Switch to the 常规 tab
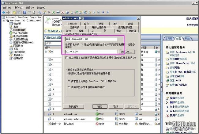The height and width of the screenshot is (134, 199). [x=69, y=31]
